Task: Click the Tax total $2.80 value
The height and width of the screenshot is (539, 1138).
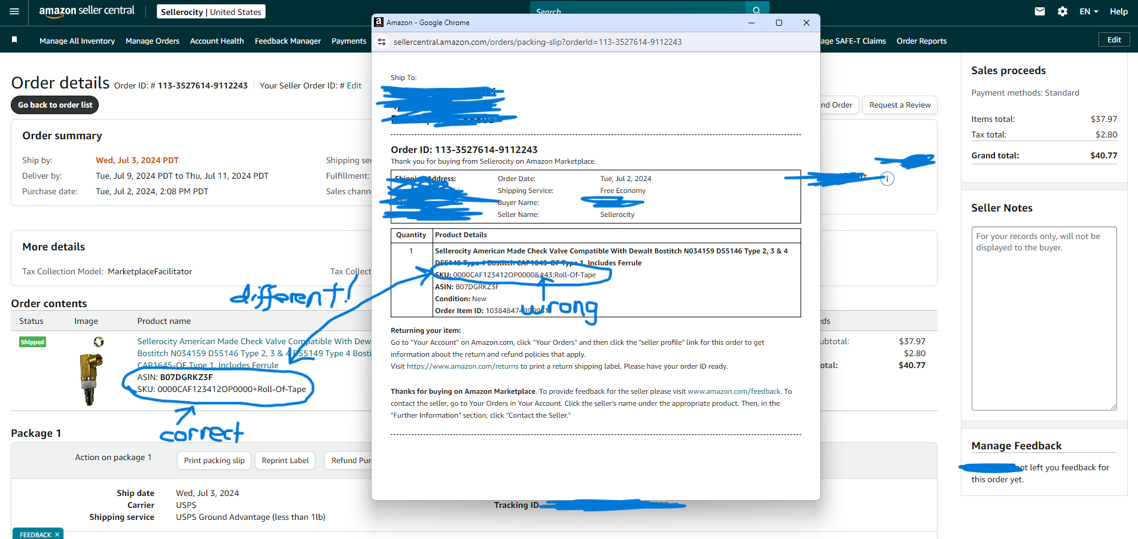Action: [1106, 134]
